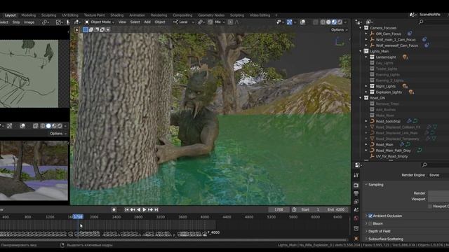This screenshot has height=252, width=449.
Task: Switch viewport to material preview shading
Action: tap(334, 22)
